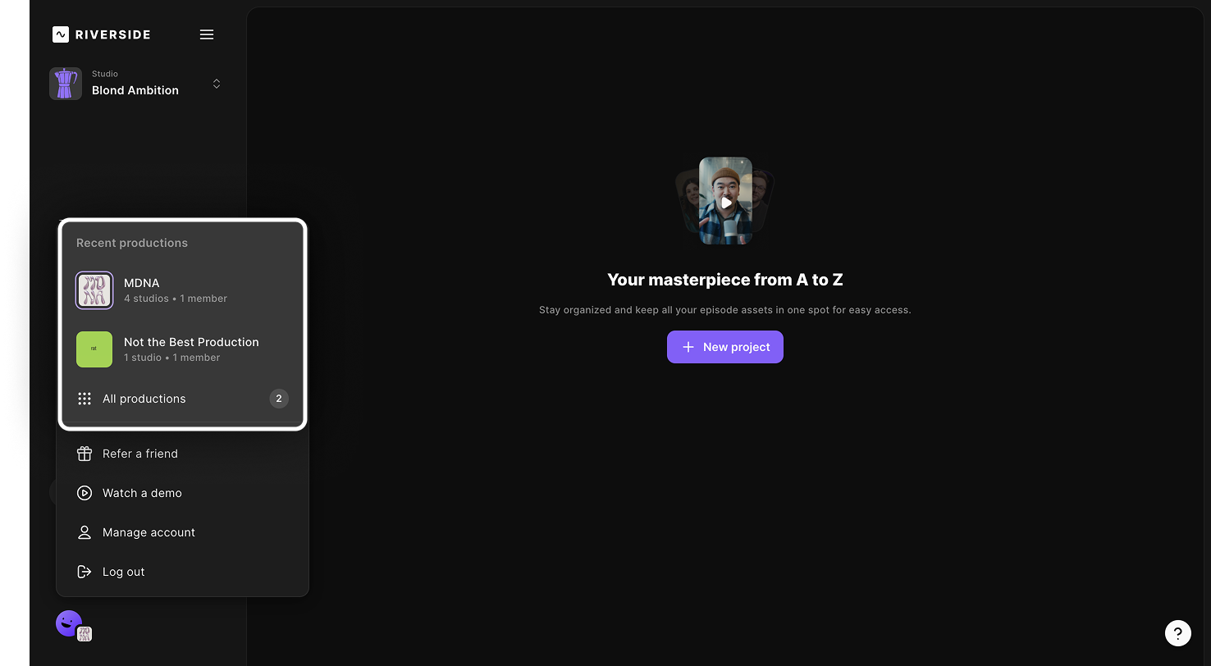Image resolution: width=1211 pixels, height=666 pixels.
Task: Play the demo video thumbnail
Action: click(725, 201)
